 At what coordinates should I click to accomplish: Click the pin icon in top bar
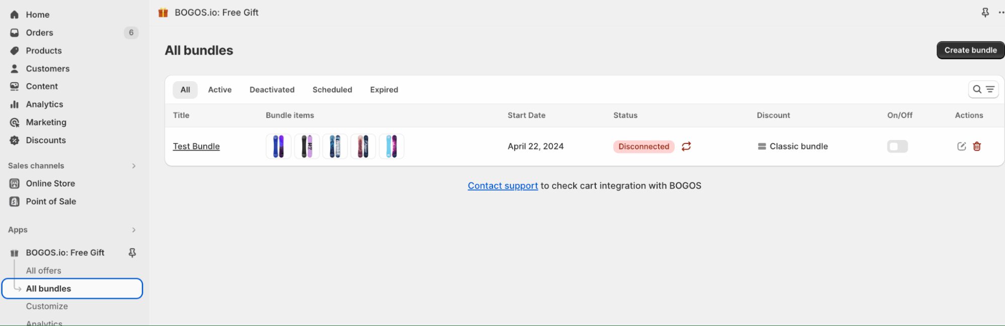[x=985, y=13]
